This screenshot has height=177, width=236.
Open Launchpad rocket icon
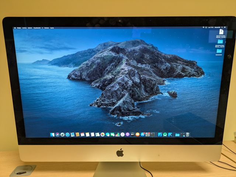(62, 135)
